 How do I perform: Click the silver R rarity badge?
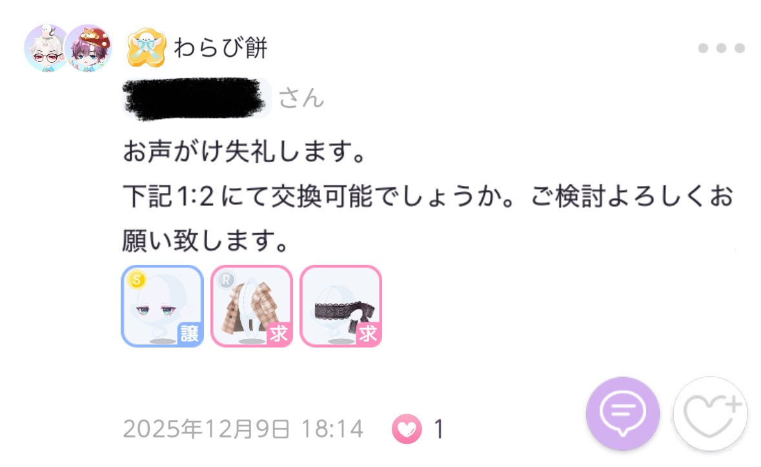(x=226, y=280)
